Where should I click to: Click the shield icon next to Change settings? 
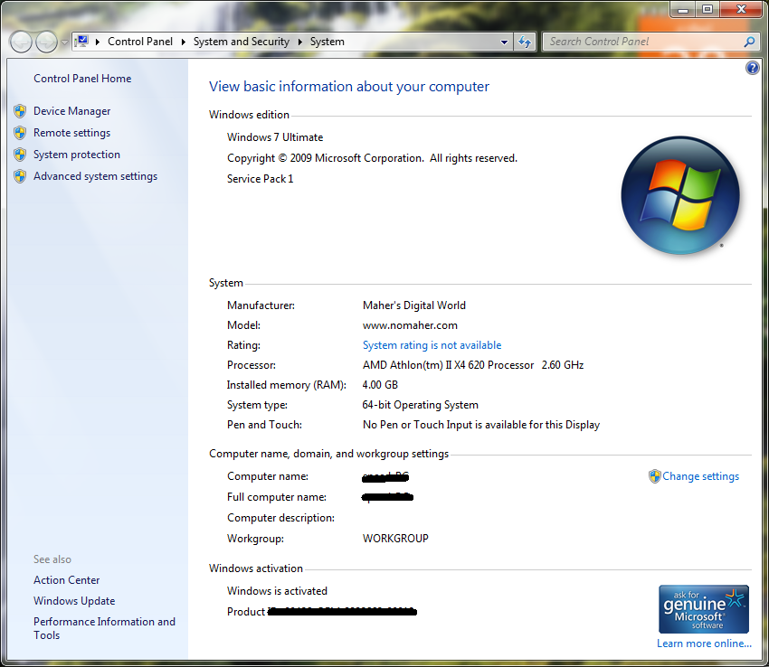655,476
